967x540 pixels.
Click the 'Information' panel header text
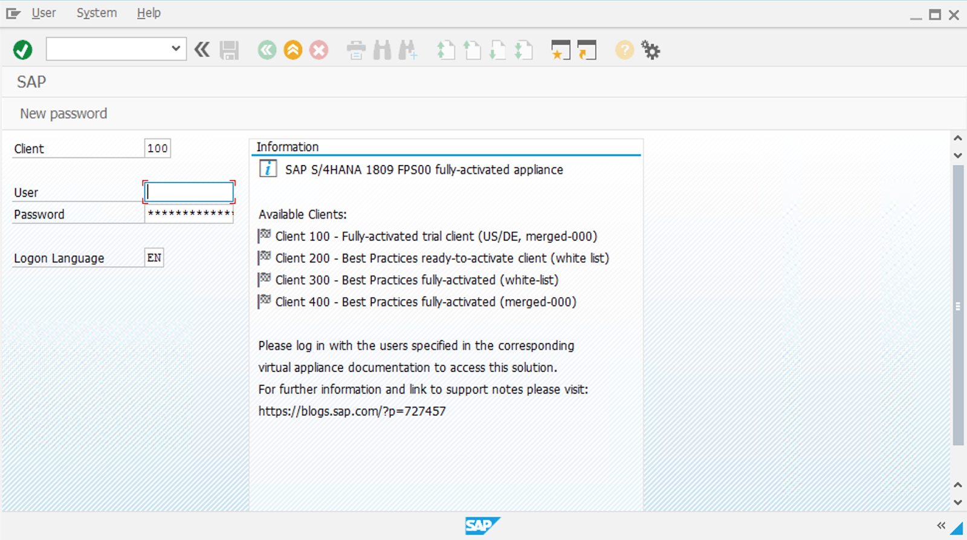tap(288, 147)
